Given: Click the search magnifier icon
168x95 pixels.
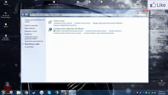Looking at the screenshot, I should point(146,15).
